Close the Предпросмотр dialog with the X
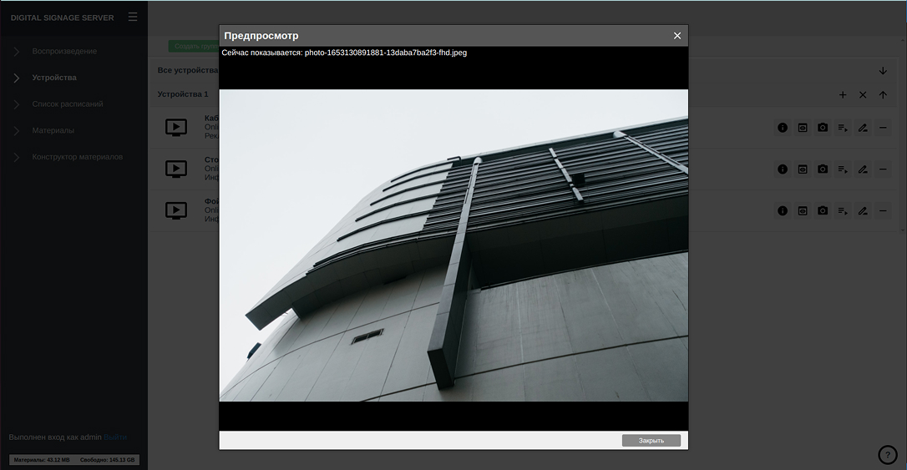The width and height of the screenshot is (907, 470). [676, 36]
